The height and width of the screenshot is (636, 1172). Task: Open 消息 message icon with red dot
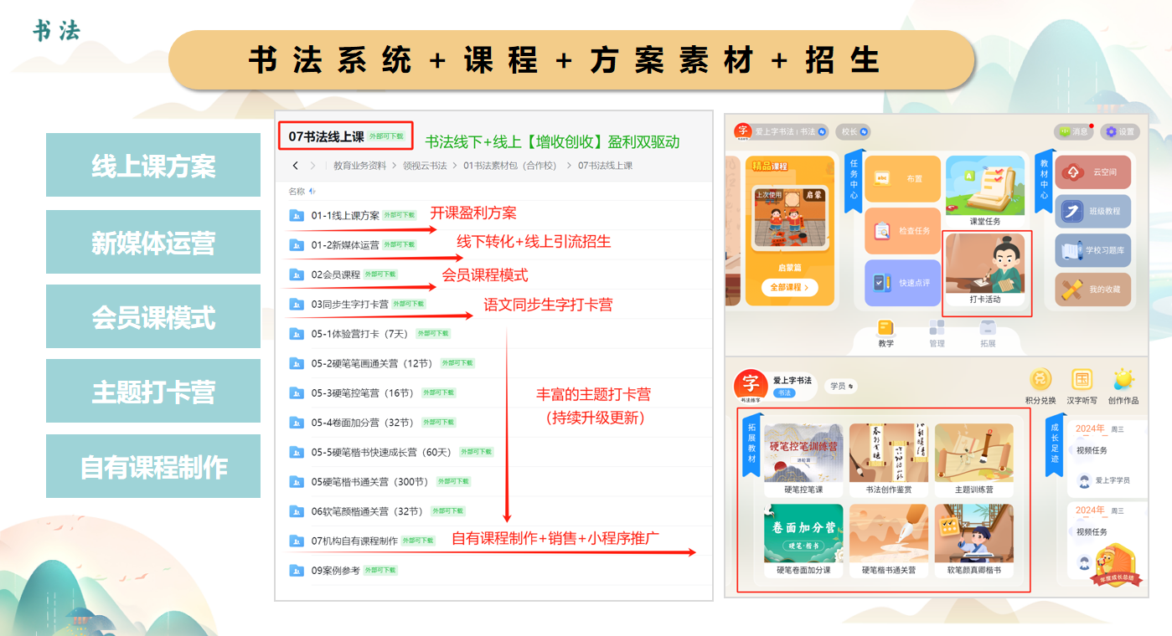pyautogui.click(x=1074, y=131)
